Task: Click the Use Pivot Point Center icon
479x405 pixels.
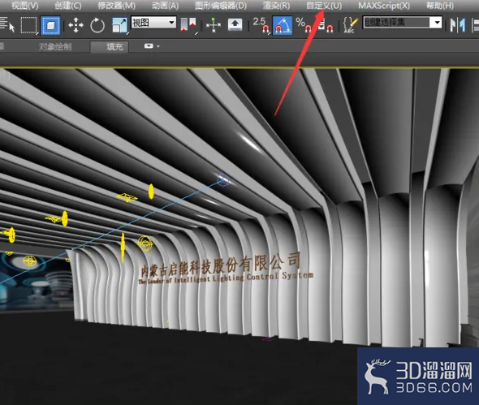Action: pos(188,25)
